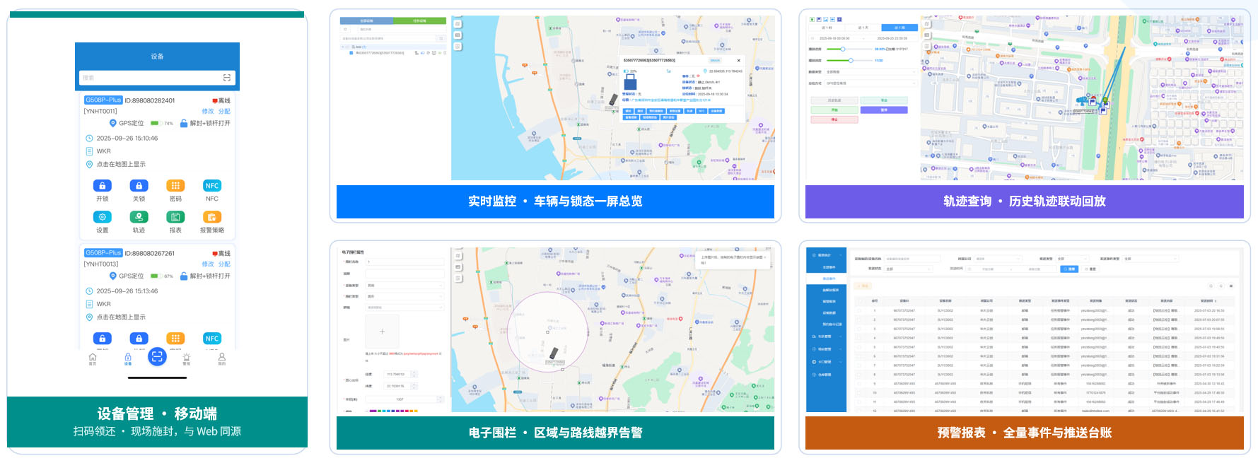This screenshot has height=463, width=1258.
Task: Click the third map tool icon in geofence map
Action: pos(458,279)
